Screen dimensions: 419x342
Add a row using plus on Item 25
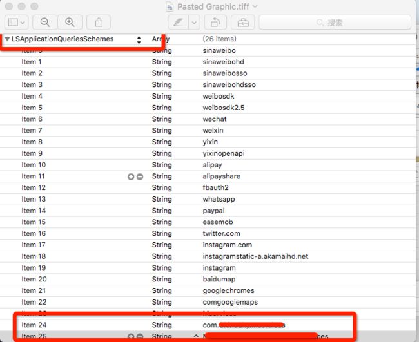point(131,336)
